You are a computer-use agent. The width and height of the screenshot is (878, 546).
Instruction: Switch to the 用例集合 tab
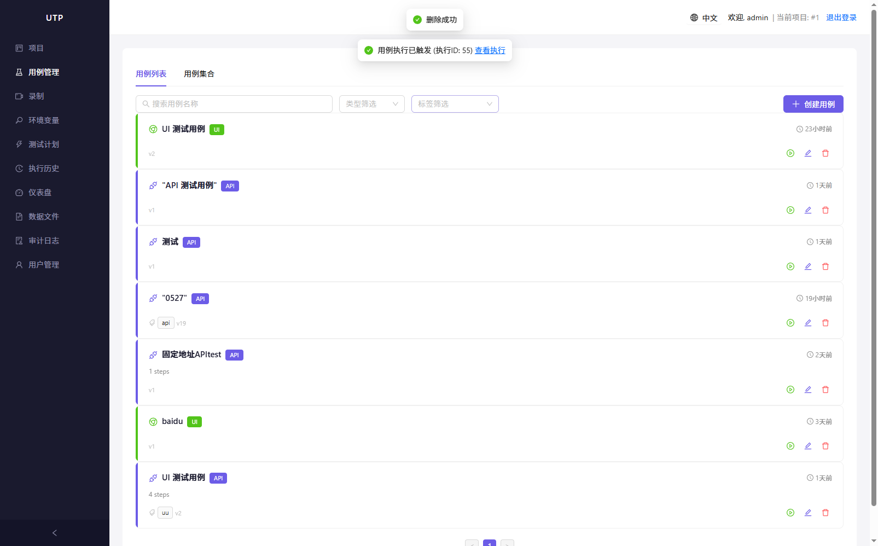pos(199,74)
